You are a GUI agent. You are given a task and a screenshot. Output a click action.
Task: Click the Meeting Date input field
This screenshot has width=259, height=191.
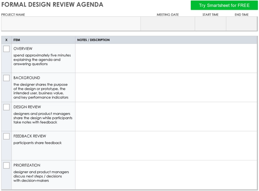168,24
